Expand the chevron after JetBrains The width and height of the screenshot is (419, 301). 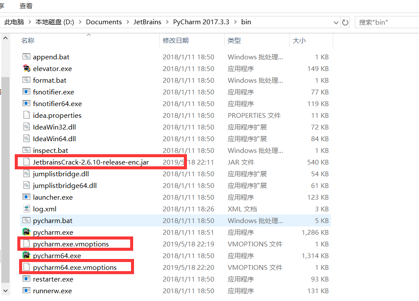167,22
